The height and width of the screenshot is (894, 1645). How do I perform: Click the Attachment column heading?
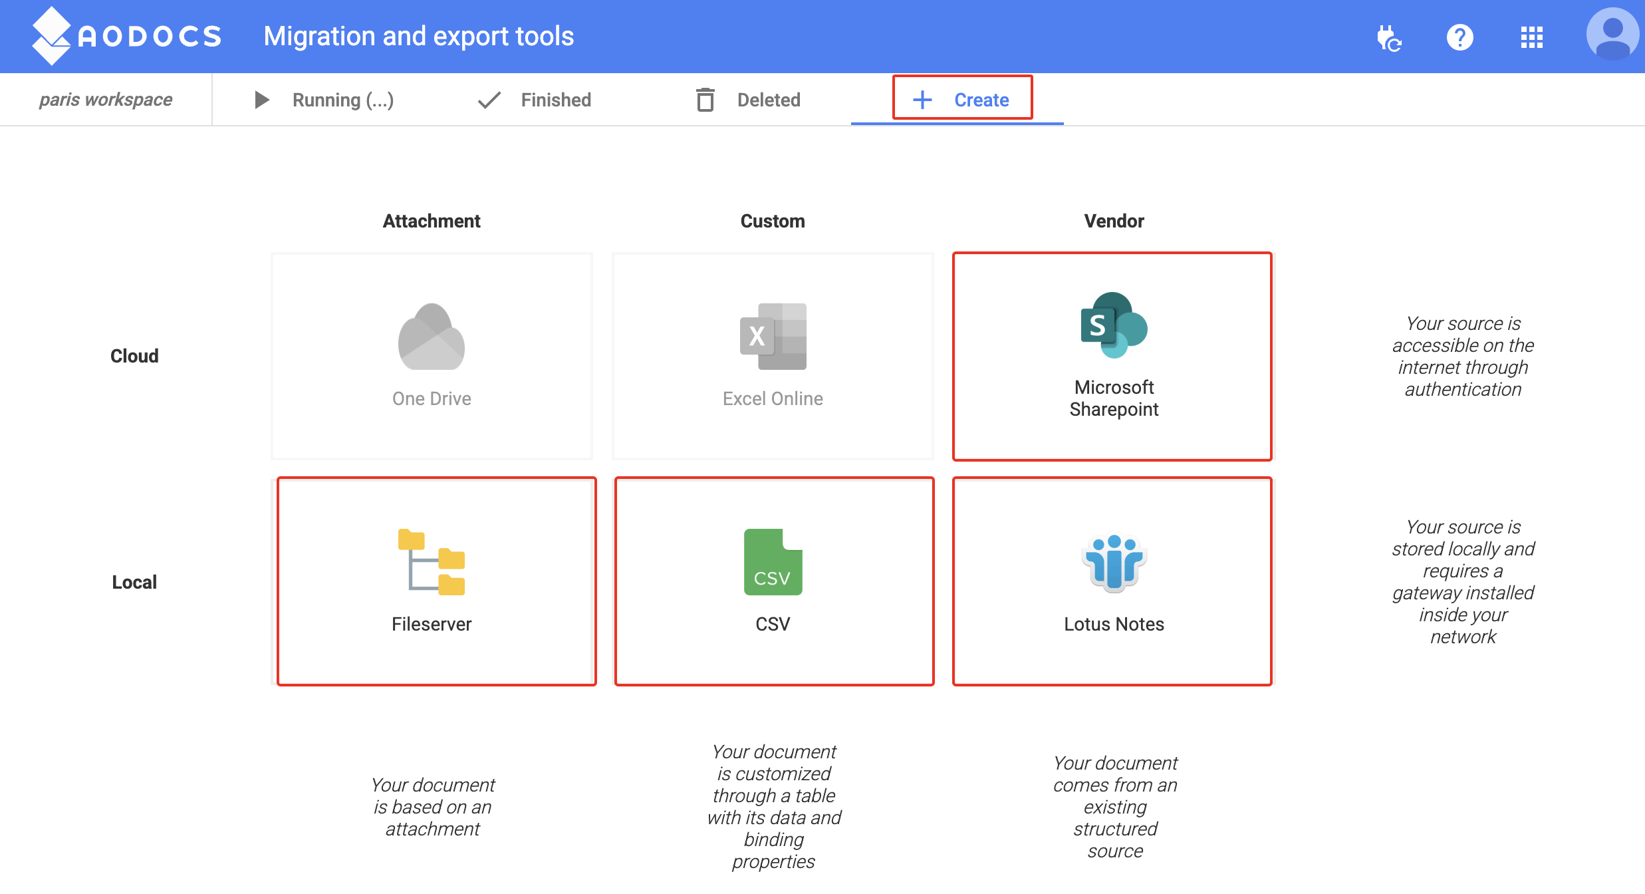point(432,221)
